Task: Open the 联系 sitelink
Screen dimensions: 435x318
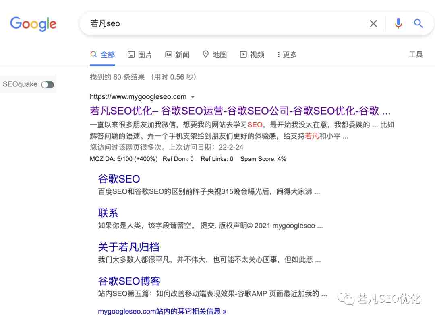Action: coord(108,213)
